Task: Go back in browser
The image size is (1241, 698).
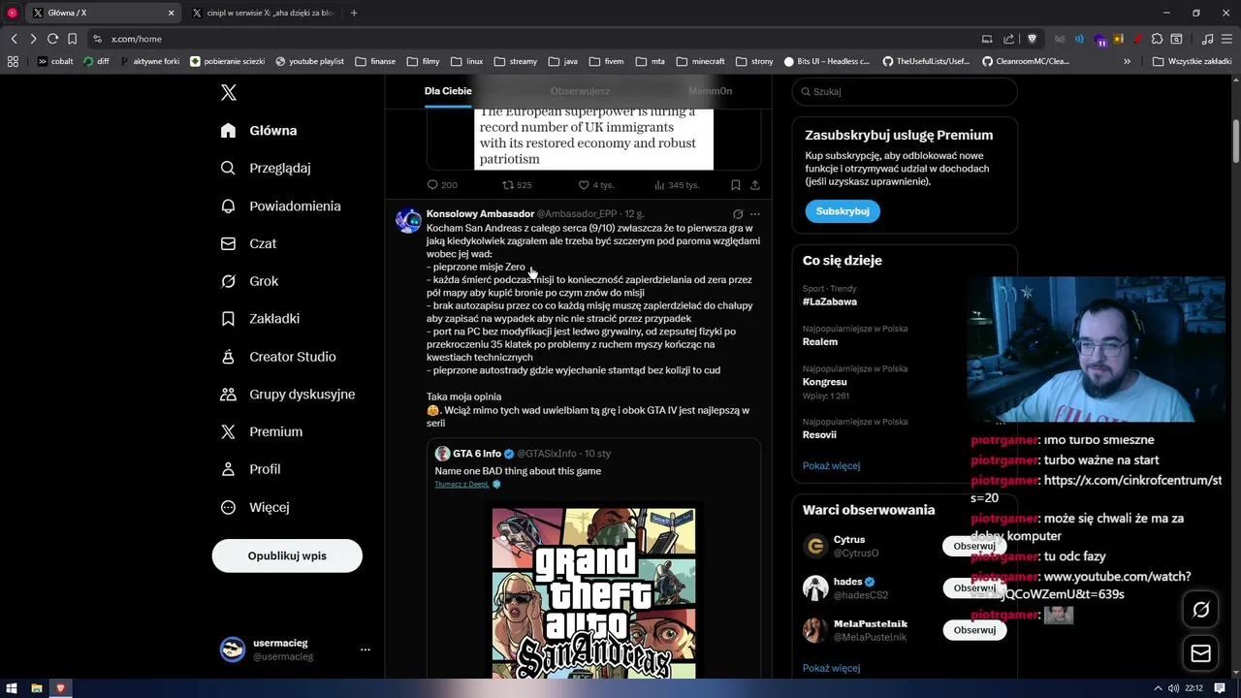Action: pos(14,39)
